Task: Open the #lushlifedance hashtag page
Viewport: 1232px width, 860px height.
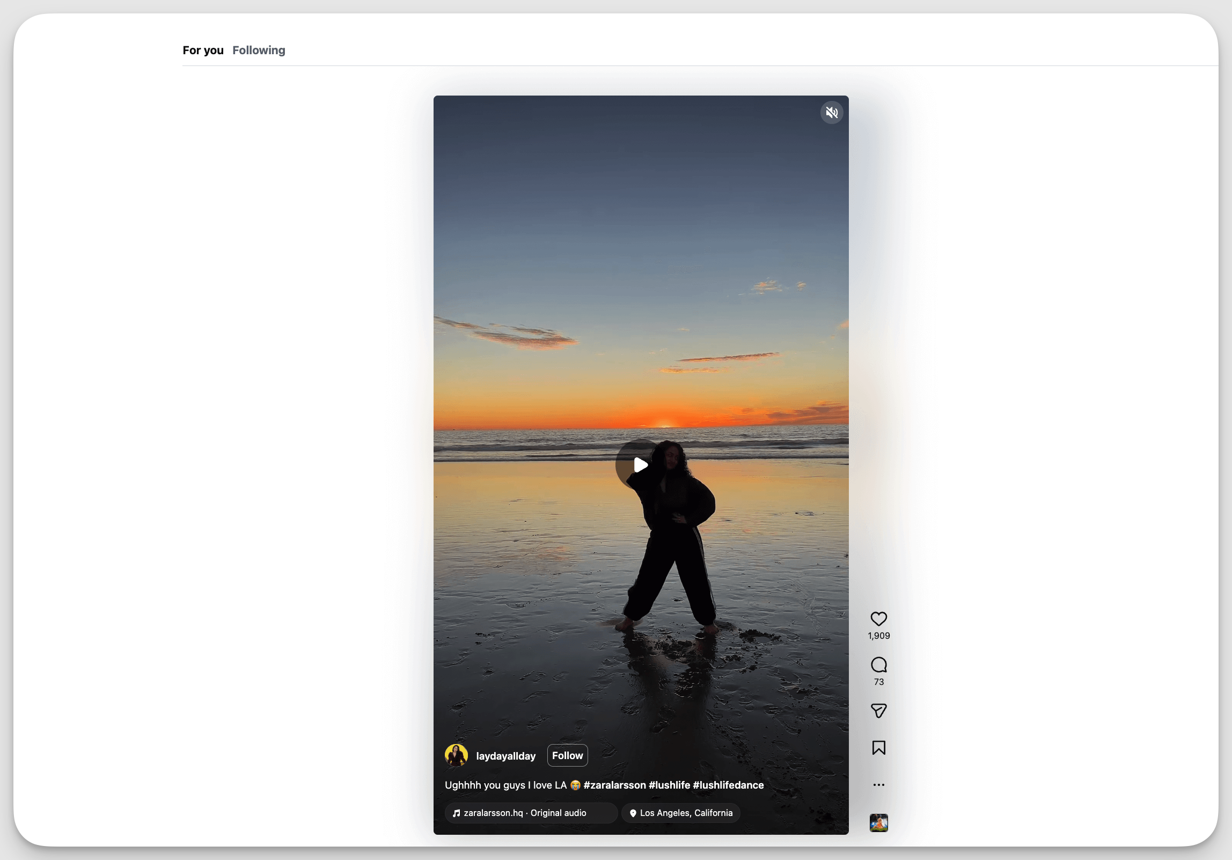Action: pyautogui.click(x=728, y=785)
